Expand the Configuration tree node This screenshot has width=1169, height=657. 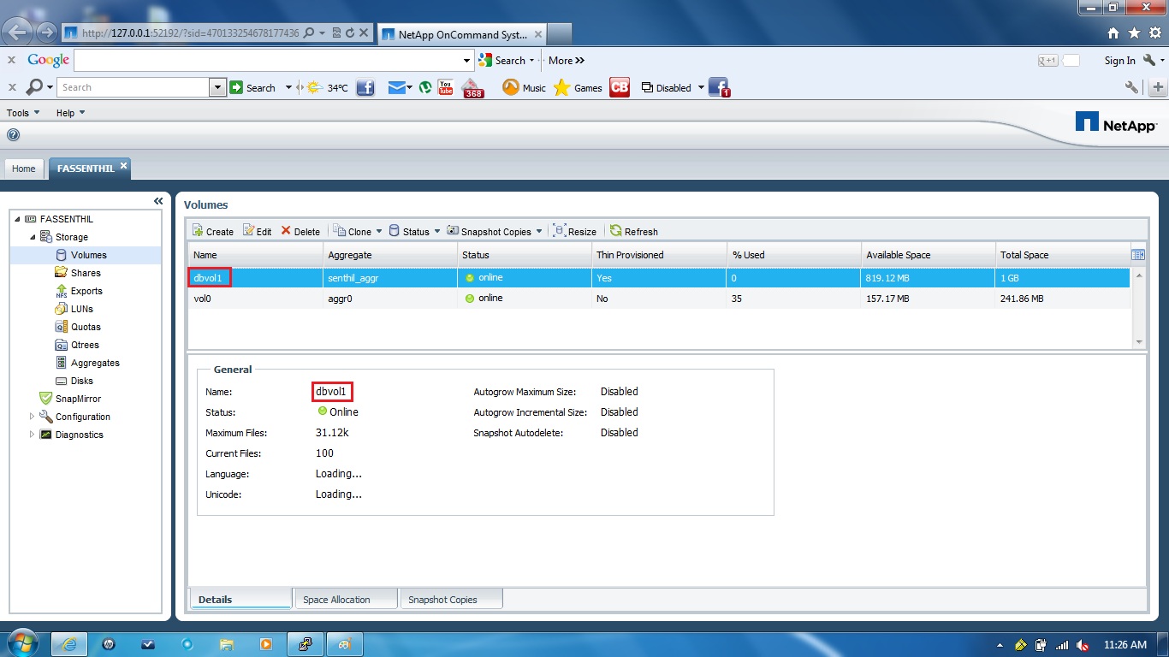(33, 417)
